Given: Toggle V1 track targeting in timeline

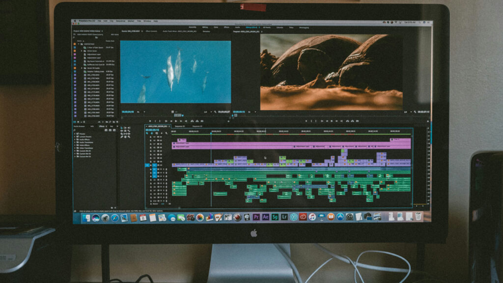Looking at the screenshot, I should point(154,165).
